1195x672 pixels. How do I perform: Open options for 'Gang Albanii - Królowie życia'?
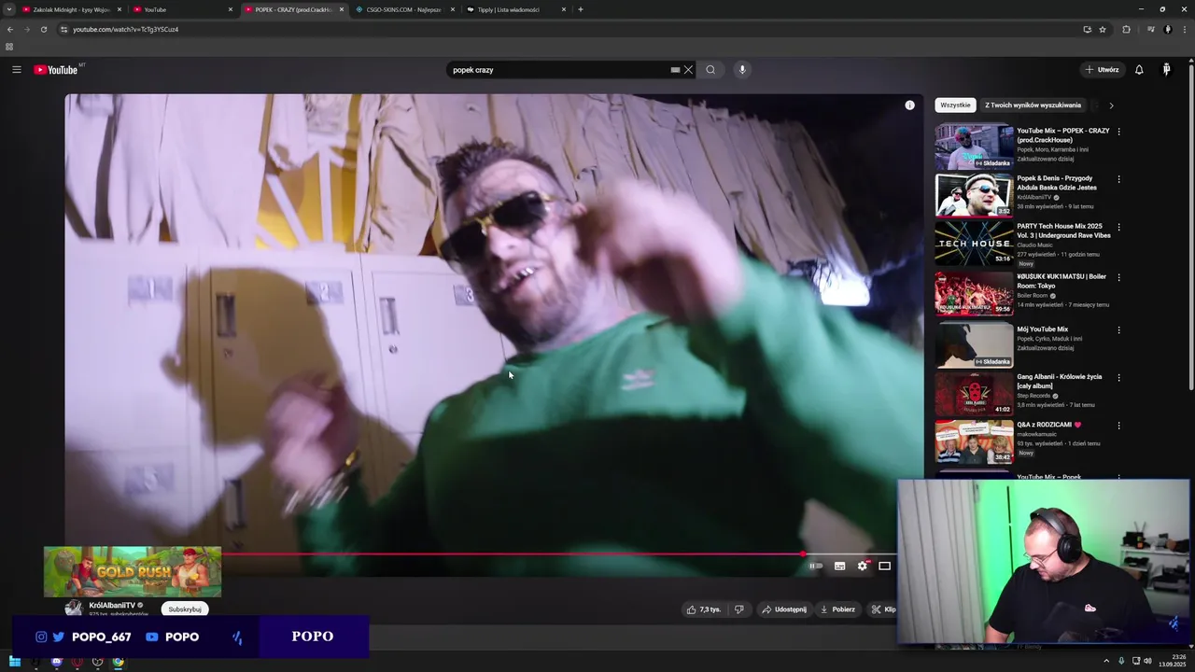point(1118,378)
